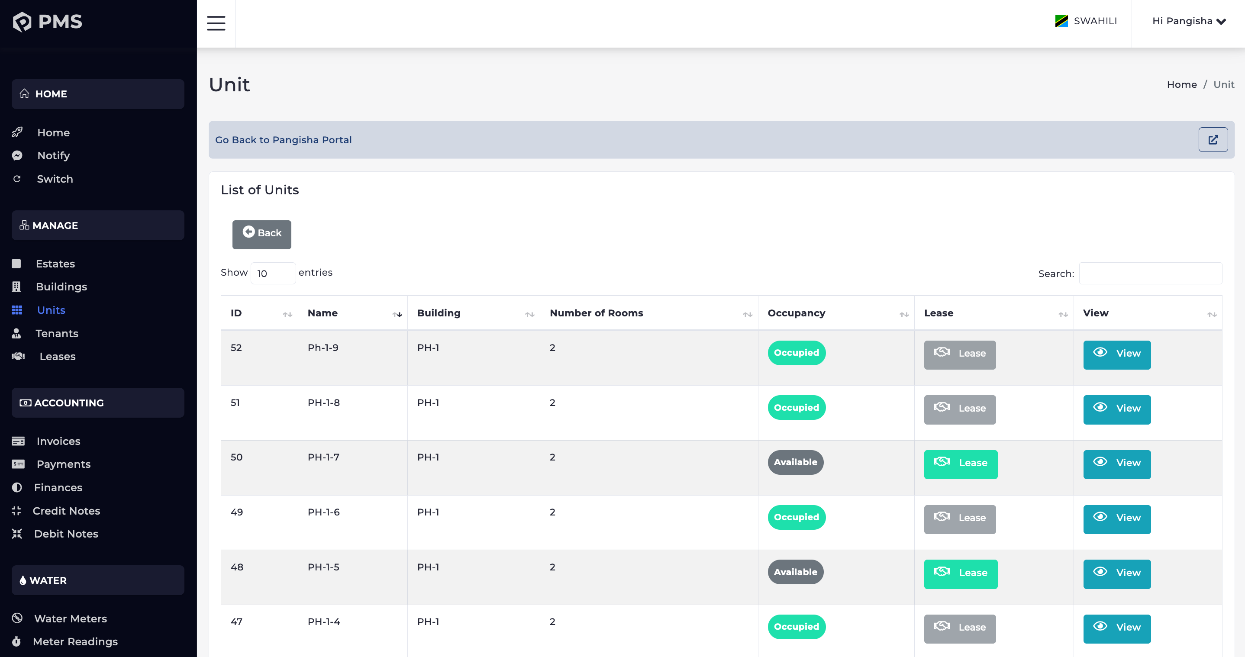1245x657 pixels.
Task: Collapse the MANAGE sidebar section
Action: 97,225
